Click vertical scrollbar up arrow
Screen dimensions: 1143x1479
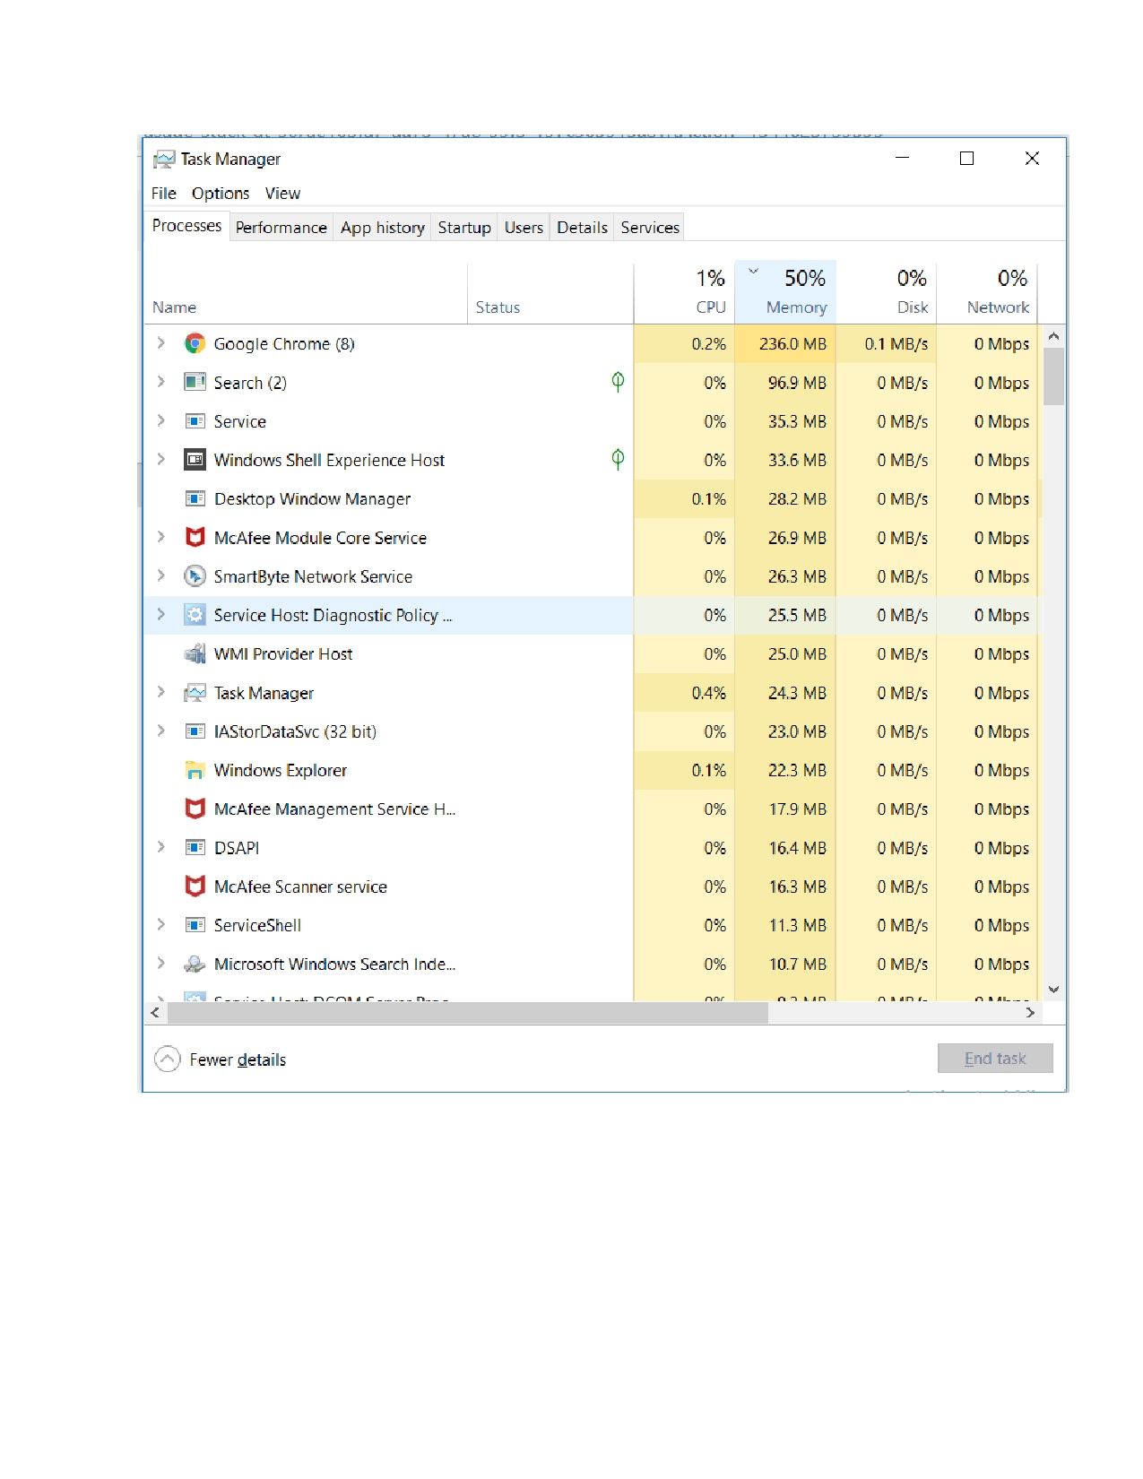(1054, 336)
